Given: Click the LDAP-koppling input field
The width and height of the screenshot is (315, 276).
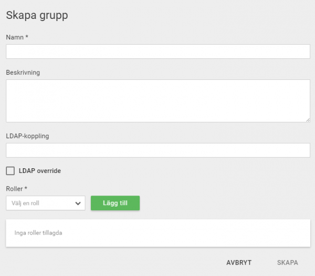Looking at the screenshot, I should (x=158, y=150).
